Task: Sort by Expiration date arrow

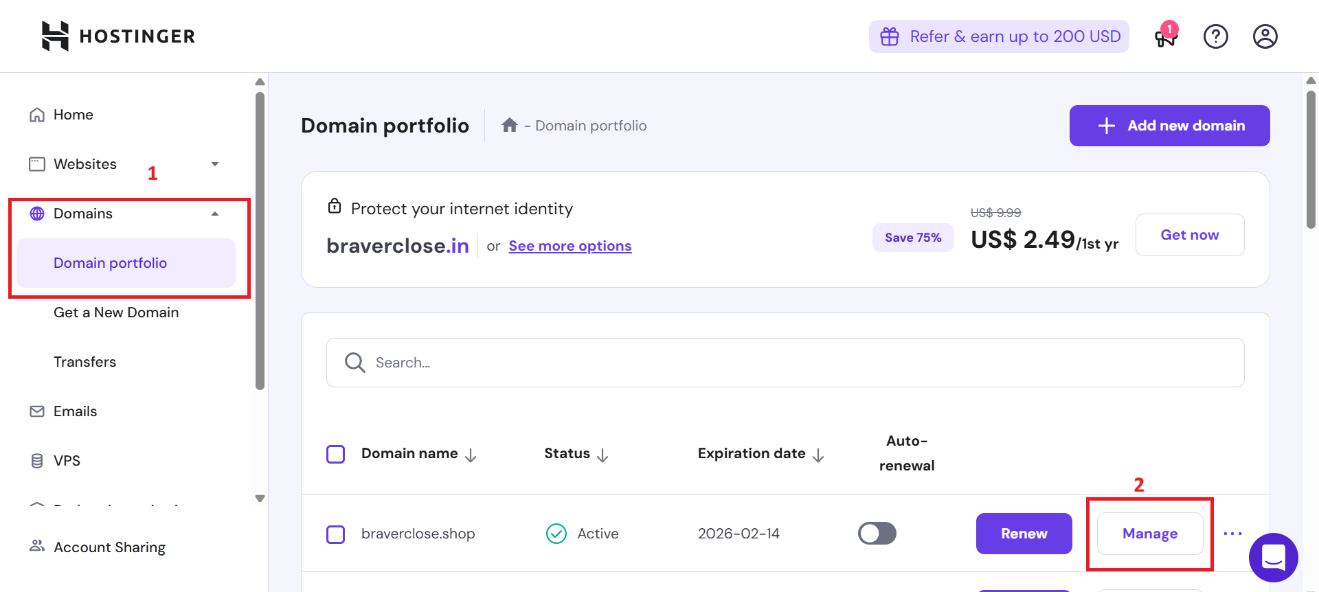Action: [x=818, y=455]
